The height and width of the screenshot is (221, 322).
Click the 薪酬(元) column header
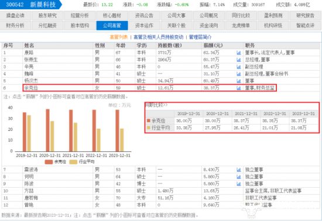pos(213,46)
